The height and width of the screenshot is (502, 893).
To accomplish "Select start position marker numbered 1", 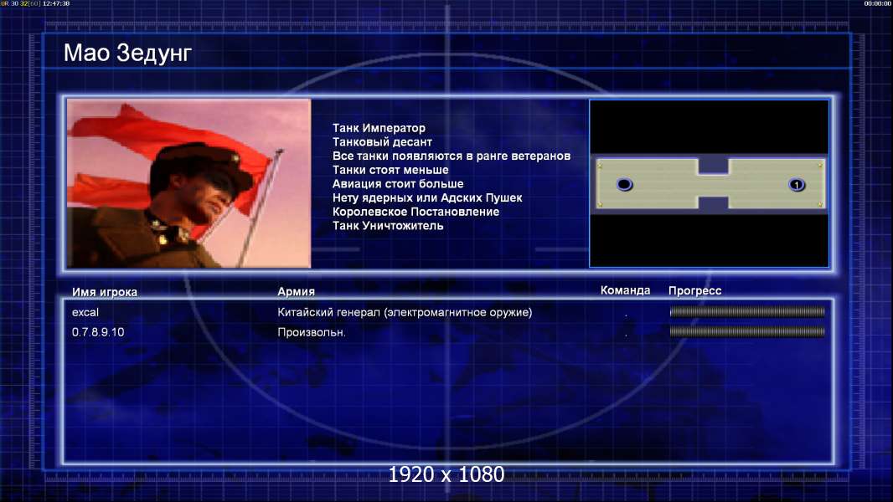I will [x=796, y=184].
